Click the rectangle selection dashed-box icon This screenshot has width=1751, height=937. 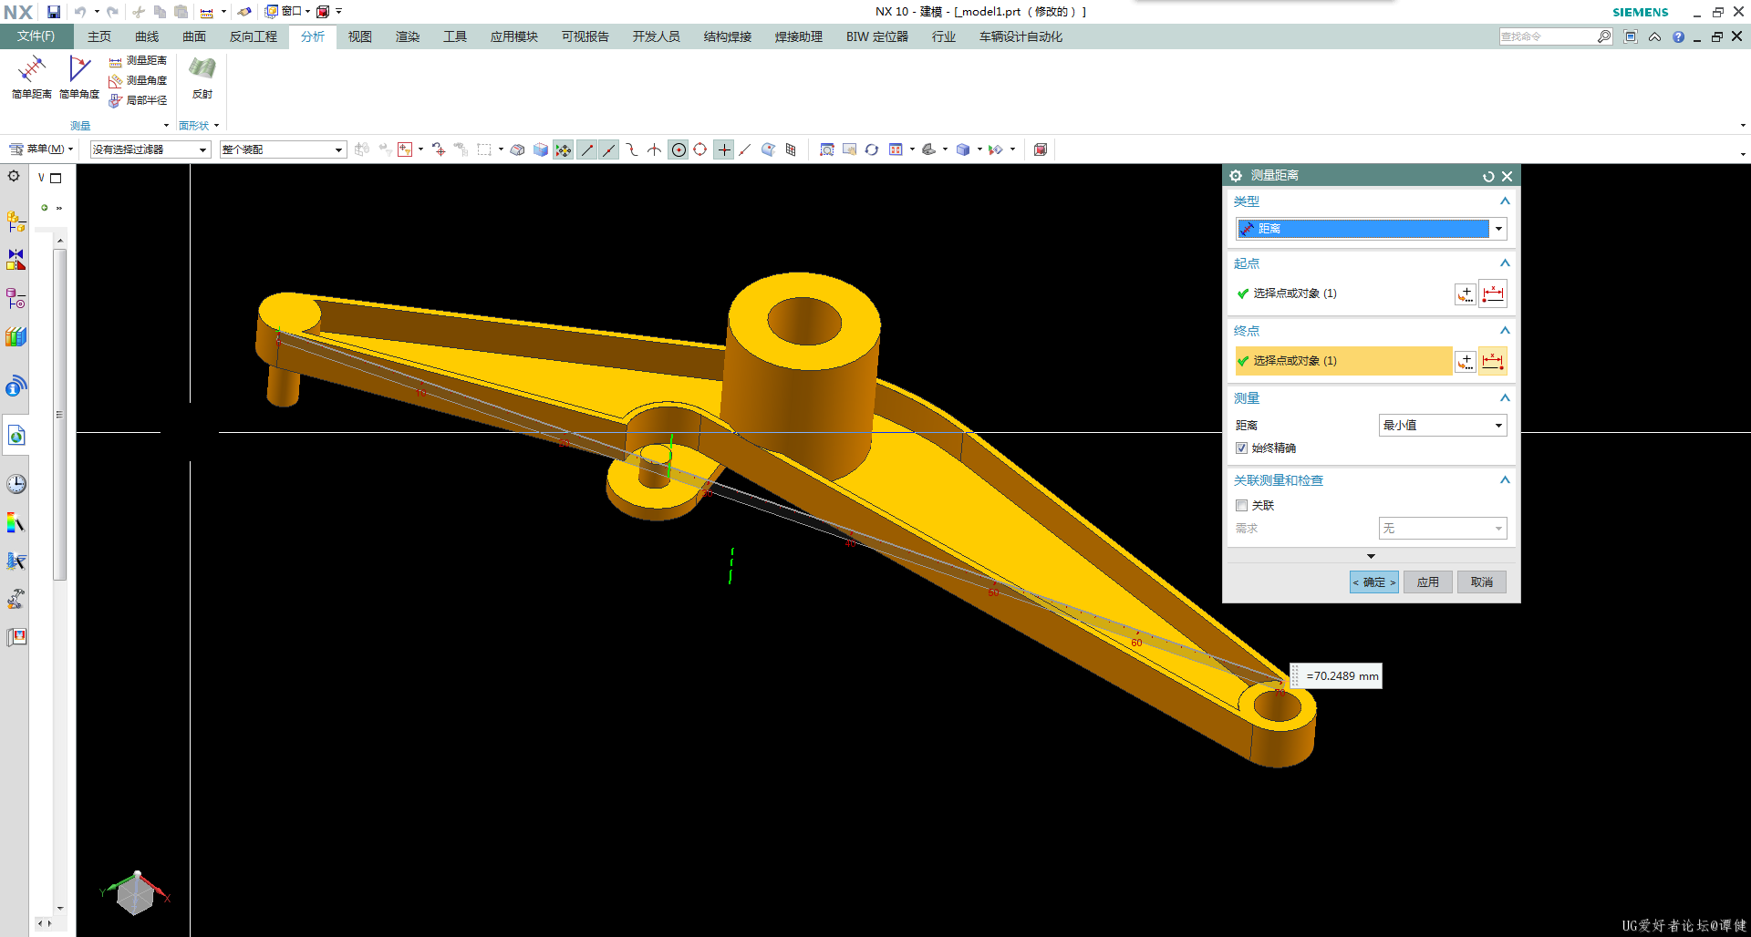tap(484, 149)
